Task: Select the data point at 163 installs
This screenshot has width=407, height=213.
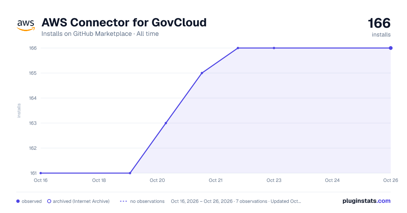Action: pos(166,123)
